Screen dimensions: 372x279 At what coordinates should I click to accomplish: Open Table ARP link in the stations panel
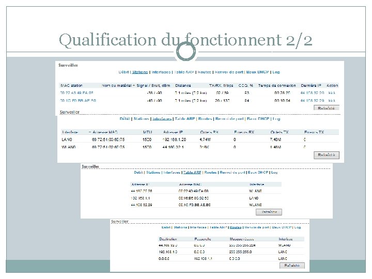(184, 72)
